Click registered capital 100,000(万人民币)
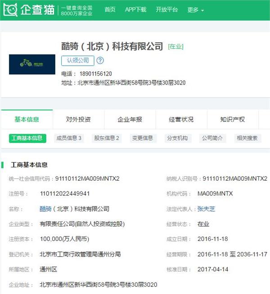Screen dimensions: 270x294 tap(64, 239)
